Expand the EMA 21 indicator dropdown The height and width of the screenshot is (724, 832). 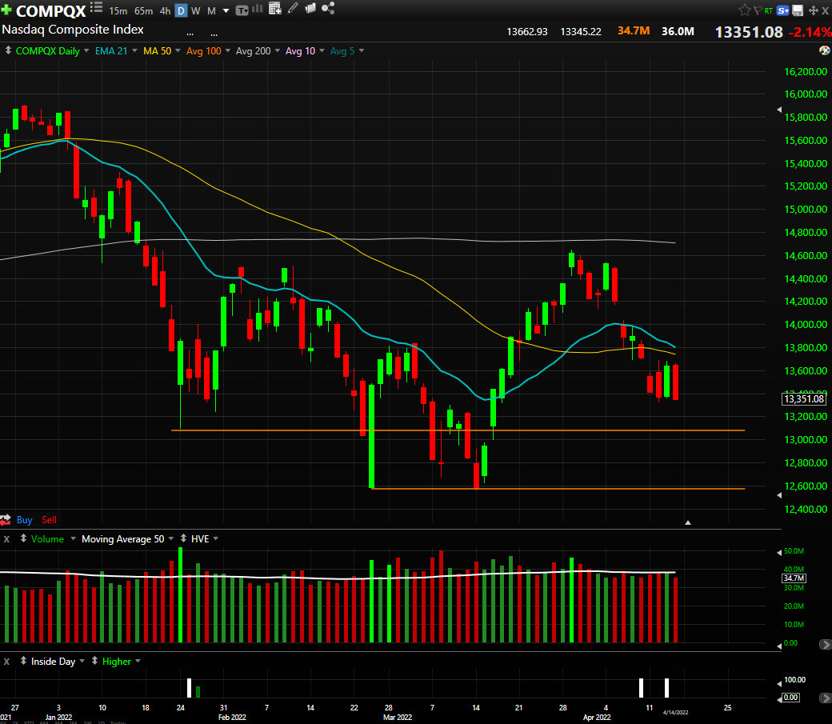[134, 50]
